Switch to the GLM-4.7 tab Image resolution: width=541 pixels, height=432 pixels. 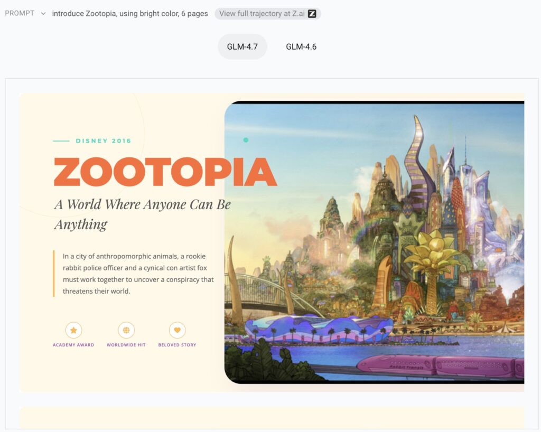click(x=242, y=46)
